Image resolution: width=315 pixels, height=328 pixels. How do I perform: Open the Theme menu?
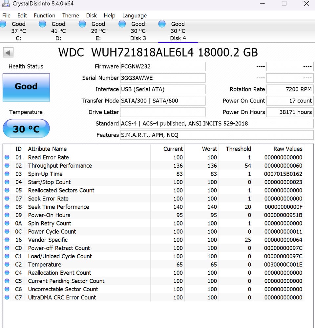point(71,15)
